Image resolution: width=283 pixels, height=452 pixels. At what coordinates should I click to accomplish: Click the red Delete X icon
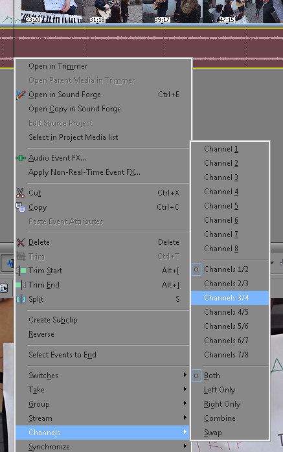tap(21, 242)
